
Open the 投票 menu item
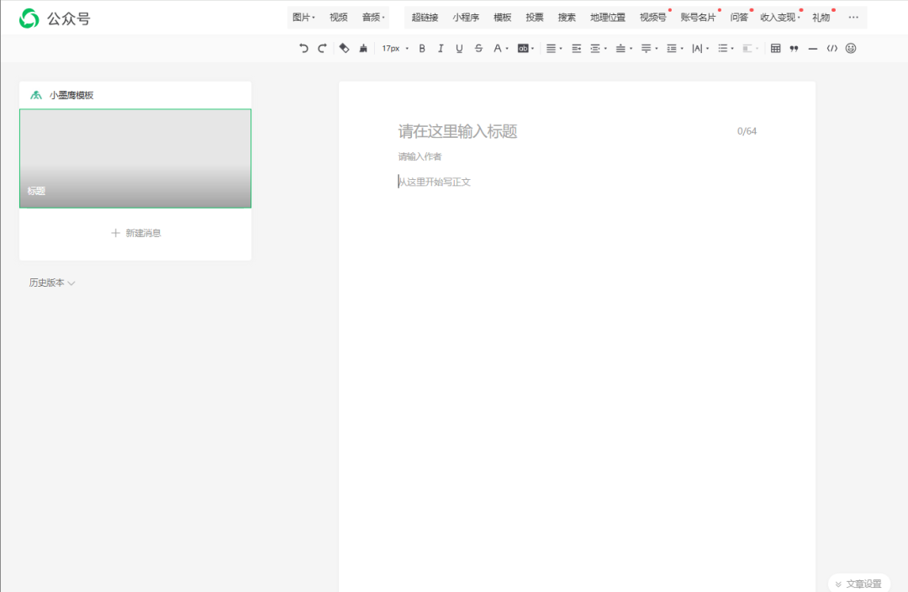(x=535, y=18)
